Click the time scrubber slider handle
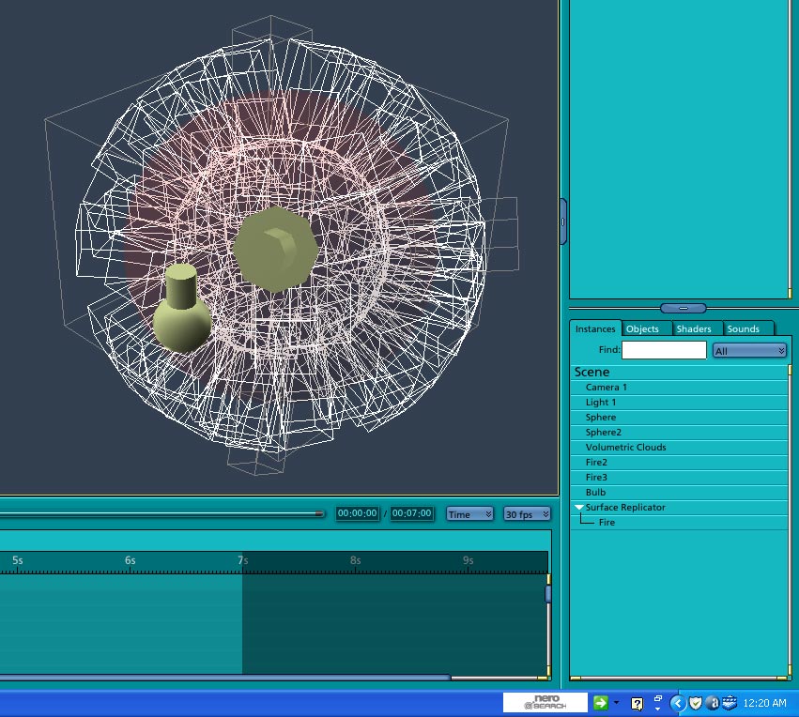Viewport: 799px width, 717px height. (x=319, y=513)
